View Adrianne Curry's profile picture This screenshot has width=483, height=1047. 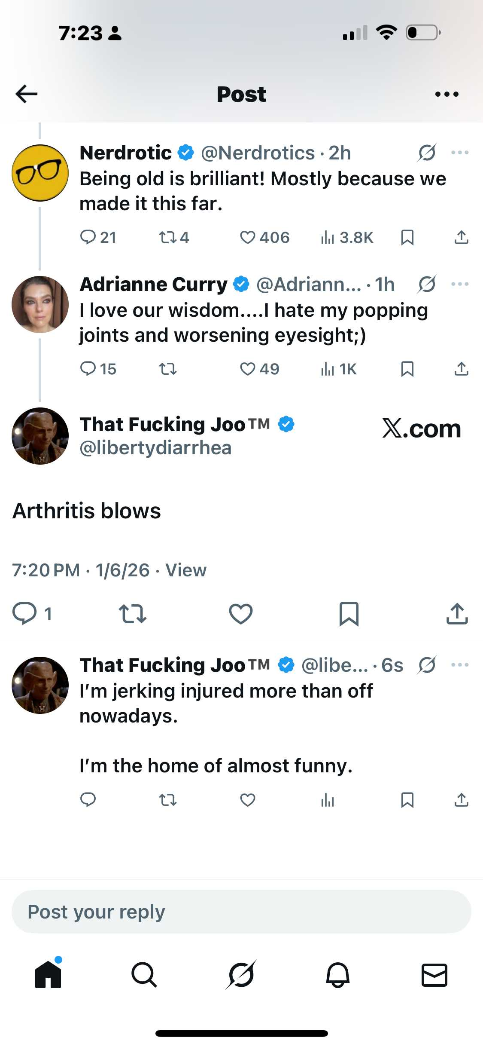pos(40,304)
